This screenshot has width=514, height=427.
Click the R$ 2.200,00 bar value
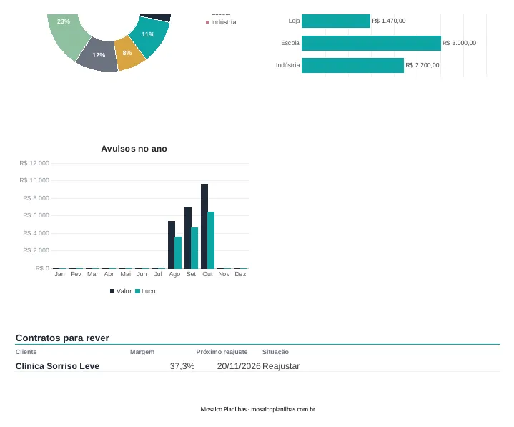coord(422,65)
